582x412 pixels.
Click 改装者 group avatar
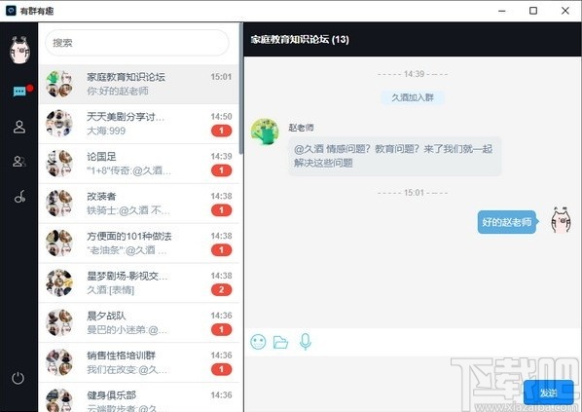pos(59,204)
